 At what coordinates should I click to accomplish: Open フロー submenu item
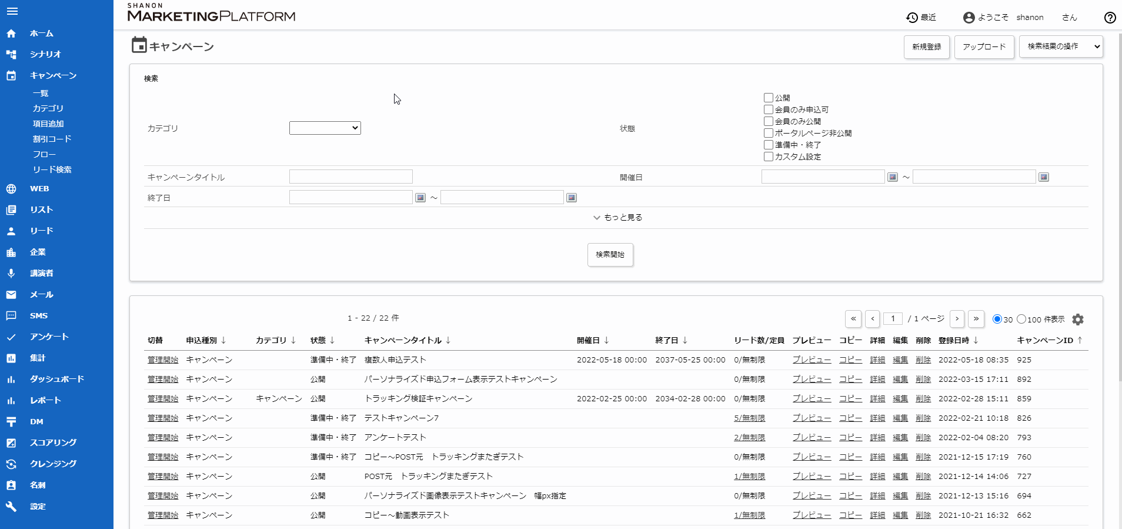tap(44, 155)
